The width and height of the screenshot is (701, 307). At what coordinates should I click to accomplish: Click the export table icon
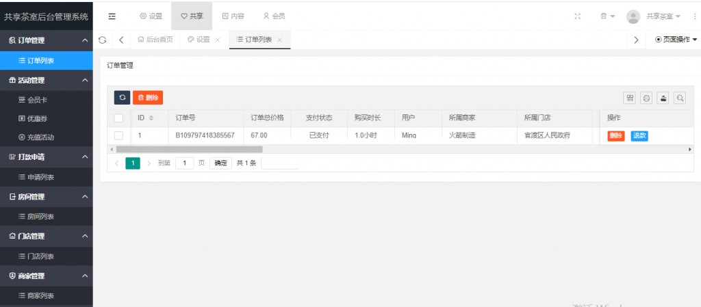[x=663, y=98]
